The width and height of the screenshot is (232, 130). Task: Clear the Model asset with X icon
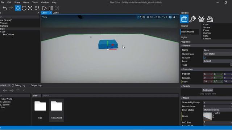[213, 117]
